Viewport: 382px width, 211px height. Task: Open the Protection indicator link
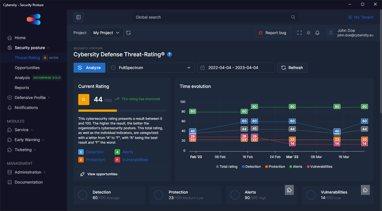click(x=95, y=160)
